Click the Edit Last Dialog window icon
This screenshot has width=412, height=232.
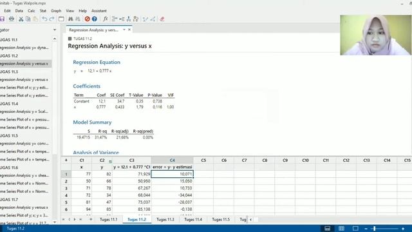tap(61, 19)
